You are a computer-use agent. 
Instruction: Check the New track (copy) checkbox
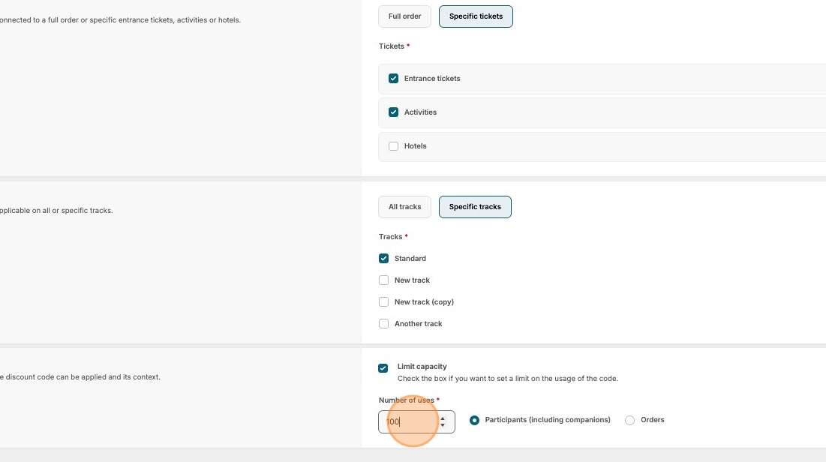pos(384,302)
